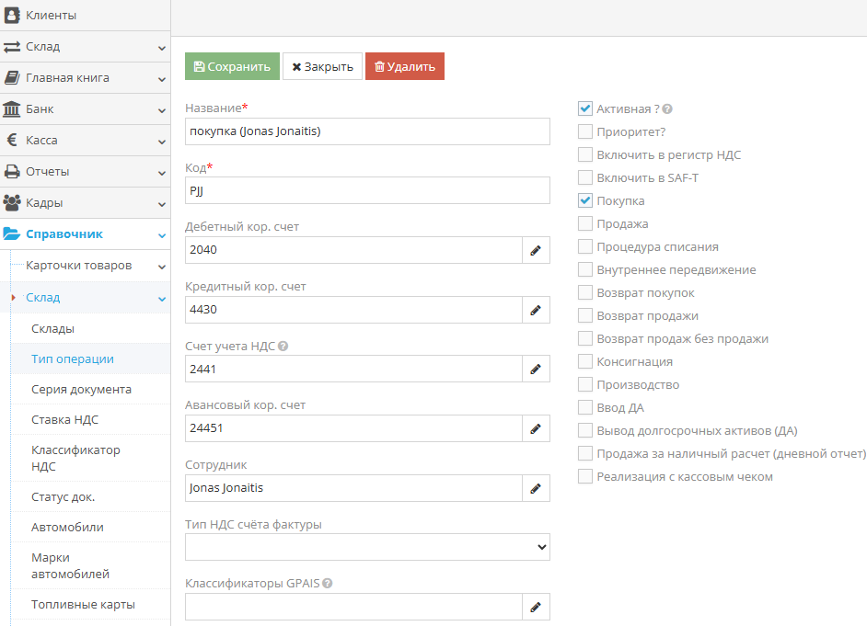Viewport: 867px width, 626px height.
Task: Click pencil icon next to Сотрудник field
Action: pyautogui.click(x=535, y=488)
